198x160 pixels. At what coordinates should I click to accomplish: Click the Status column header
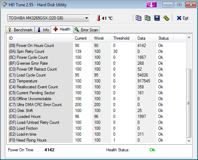coord(165,38)
